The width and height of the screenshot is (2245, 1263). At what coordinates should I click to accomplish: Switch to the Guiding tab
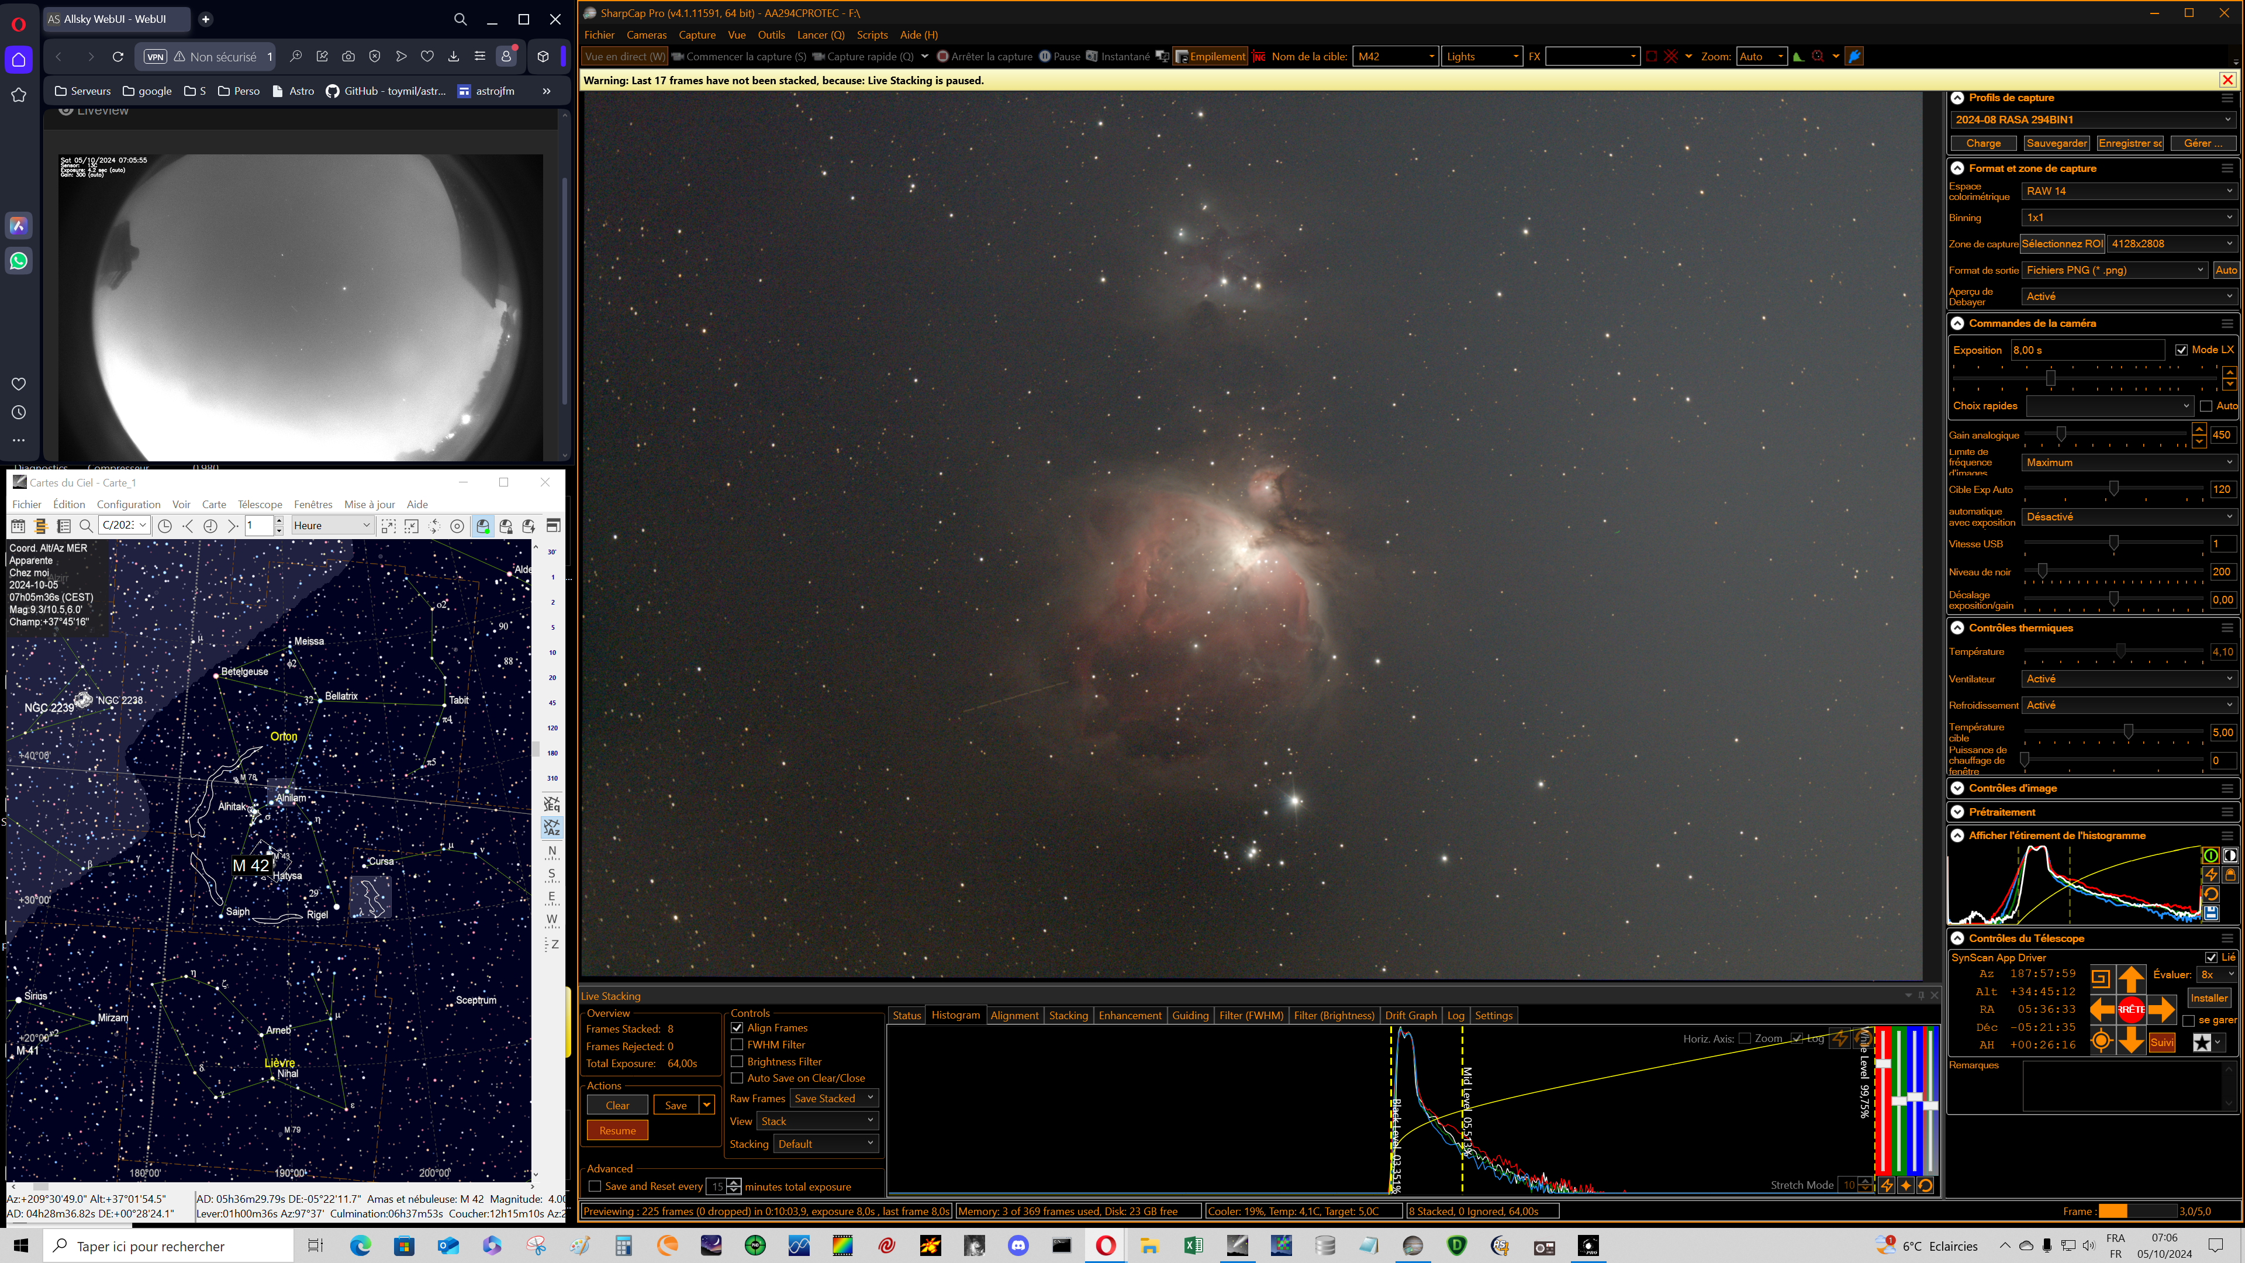pyautogui.click(x=1190, y=1016)
